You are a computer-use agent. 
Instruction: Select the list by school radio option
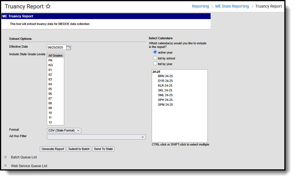coord(155,58)
